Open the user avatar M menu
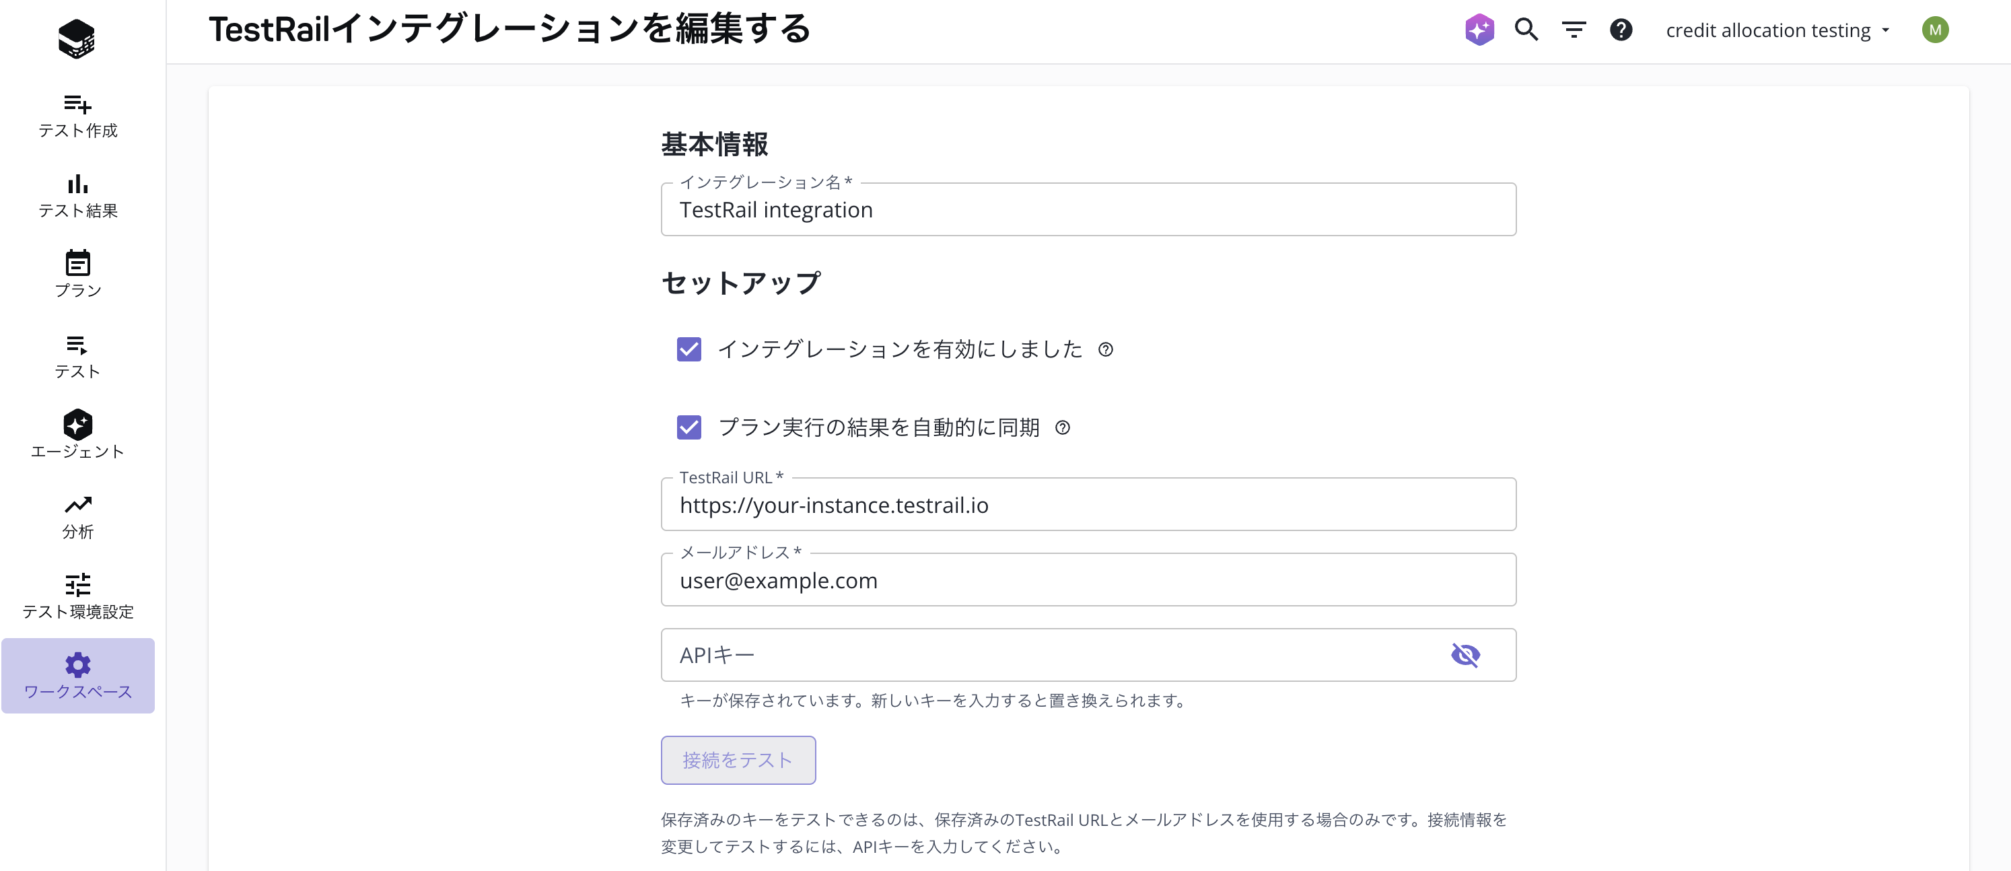Screen dimensions: 2011x871 (1935, 30)
